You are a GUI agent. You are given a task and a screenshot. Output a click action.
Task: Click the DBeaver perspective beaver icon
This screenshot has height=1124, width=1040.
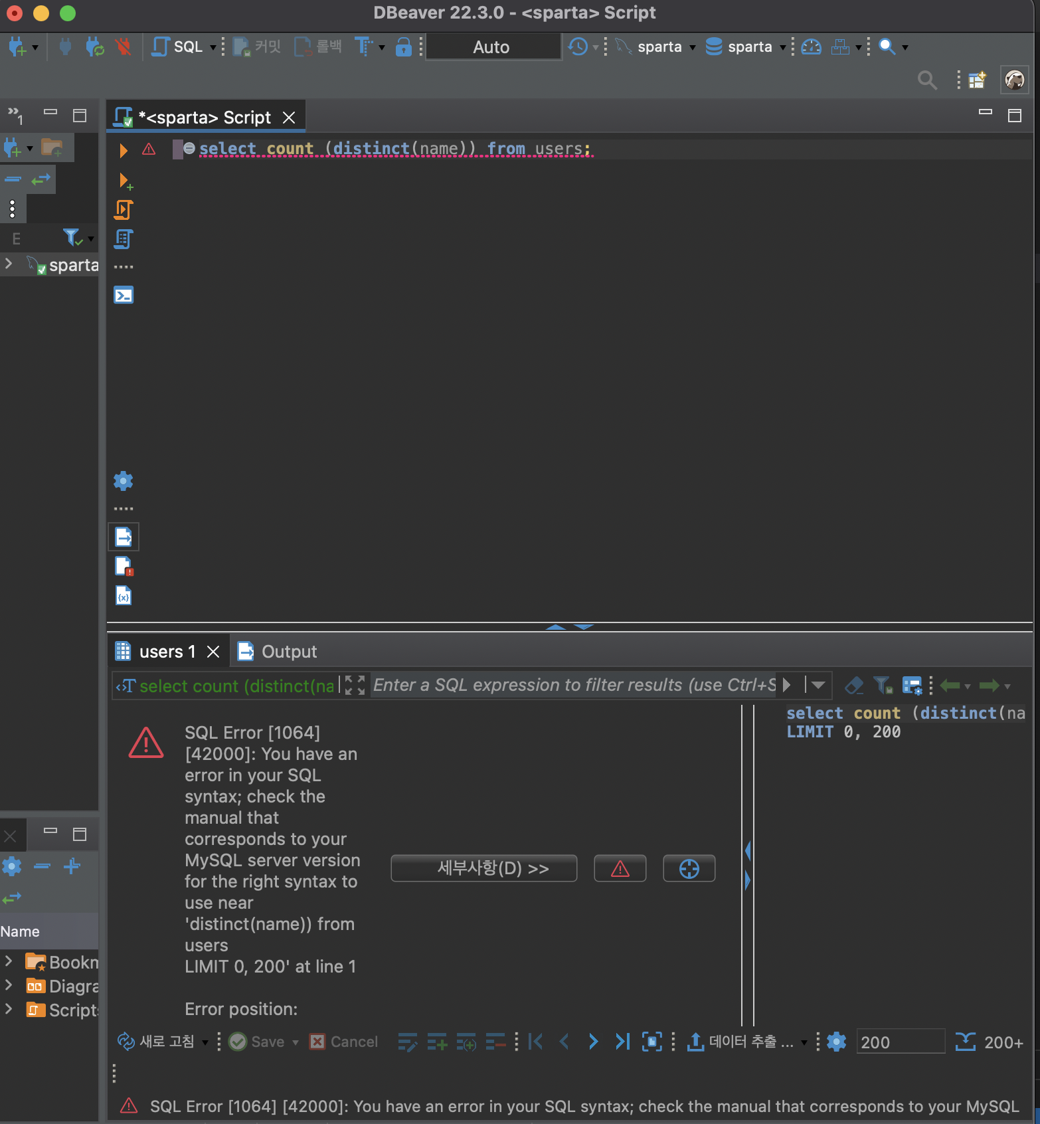[x=1014, y=80]
